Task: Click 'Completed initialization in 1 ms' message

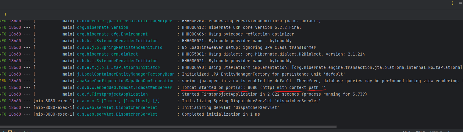Action: click(x=221, y=114)
